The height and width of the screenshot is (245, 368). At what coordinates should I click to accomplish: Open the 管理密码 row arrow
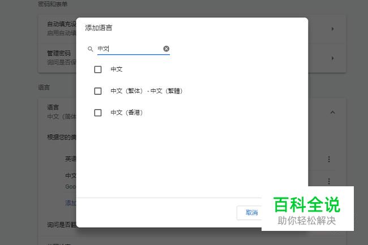click(332, 58)
